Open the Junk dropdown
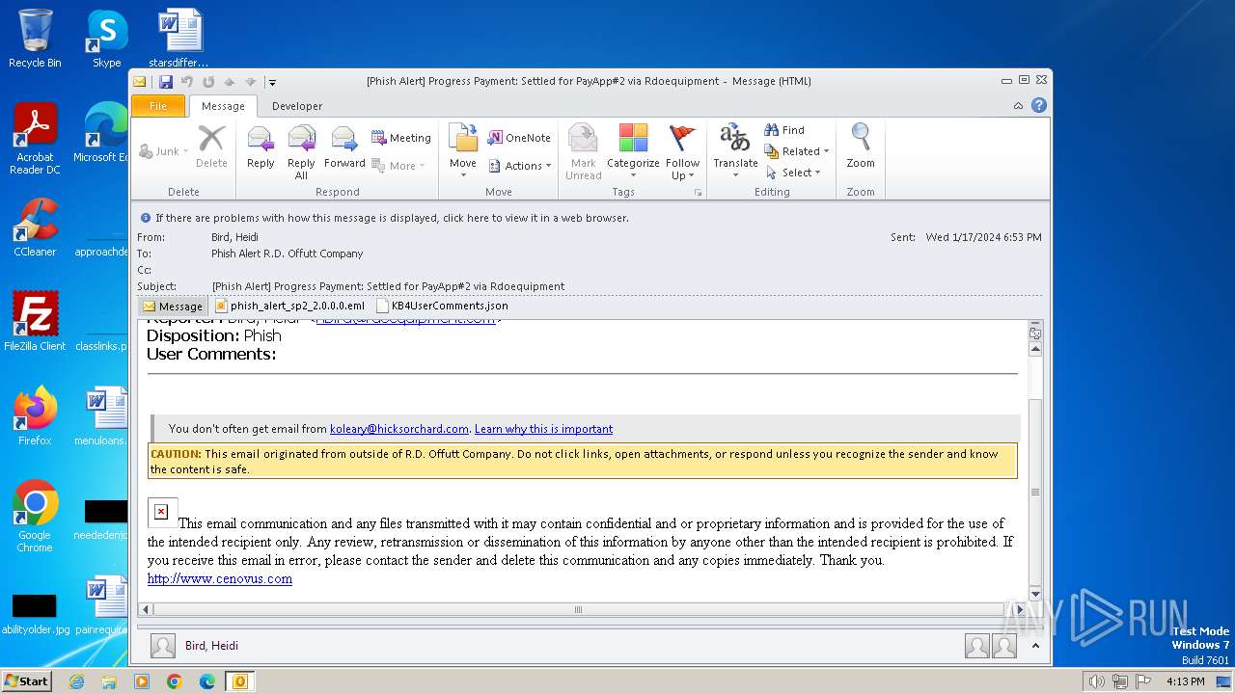This screenshot has height=694, width=1235. point(164,151)
